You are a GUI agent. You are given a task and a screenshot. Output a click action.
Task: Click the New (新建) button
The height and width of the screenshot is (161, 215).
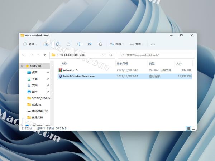click(x=30, y=44)
